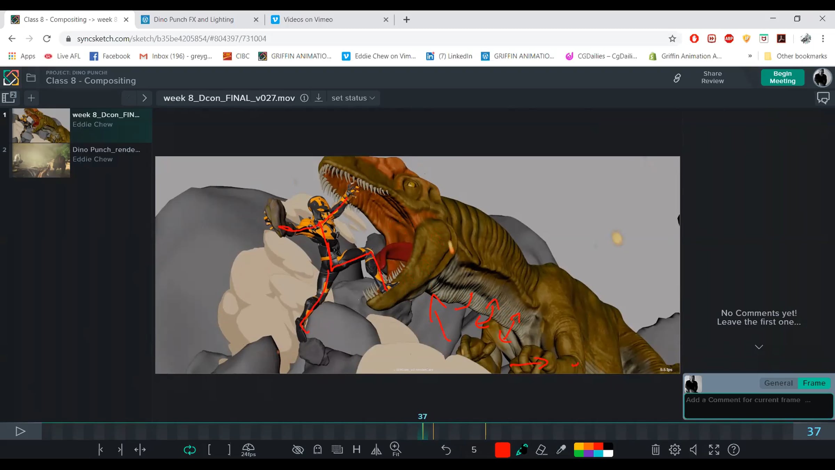Step to previous frame
This screenshot has width=835, height=470.
(101, 450)
